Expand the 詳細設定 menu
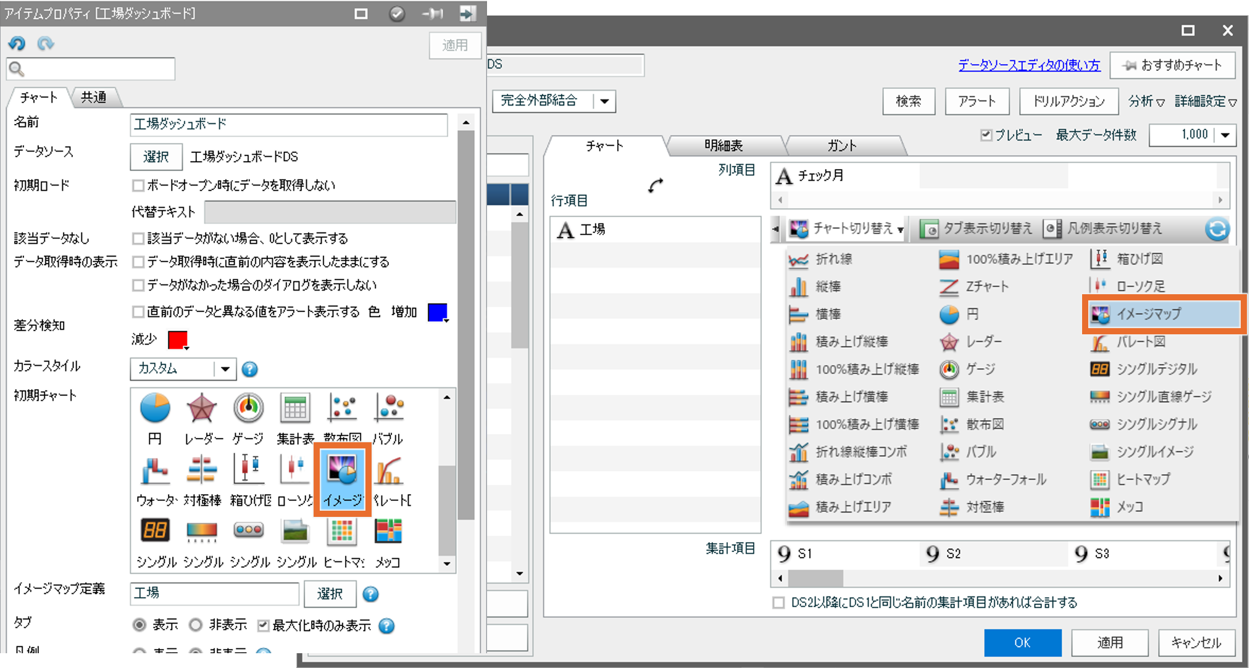 1205,101
